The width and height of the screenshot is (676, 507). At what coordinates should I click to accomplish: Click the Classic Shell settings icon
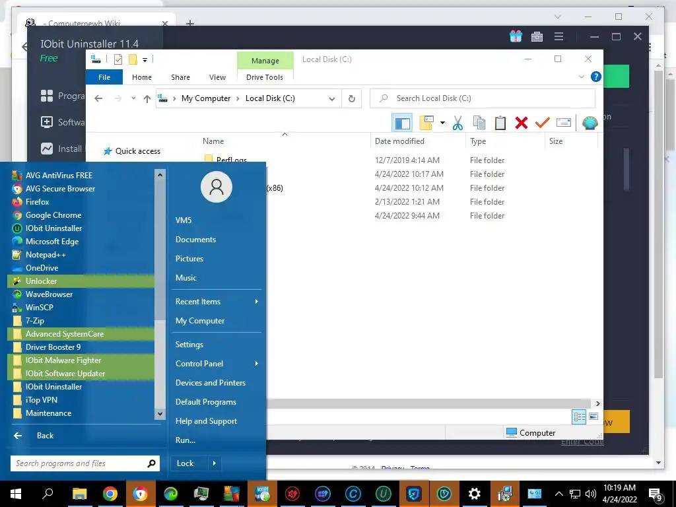tap(590, 123)
